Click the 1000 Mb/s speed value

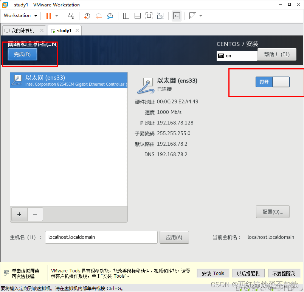(x=169, y=112)
